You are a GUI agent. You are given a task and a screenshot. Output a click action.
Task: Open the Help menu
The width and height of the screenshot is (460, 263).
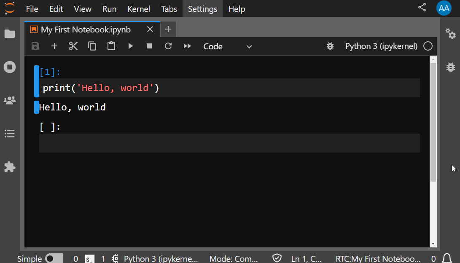pos(237,9)
